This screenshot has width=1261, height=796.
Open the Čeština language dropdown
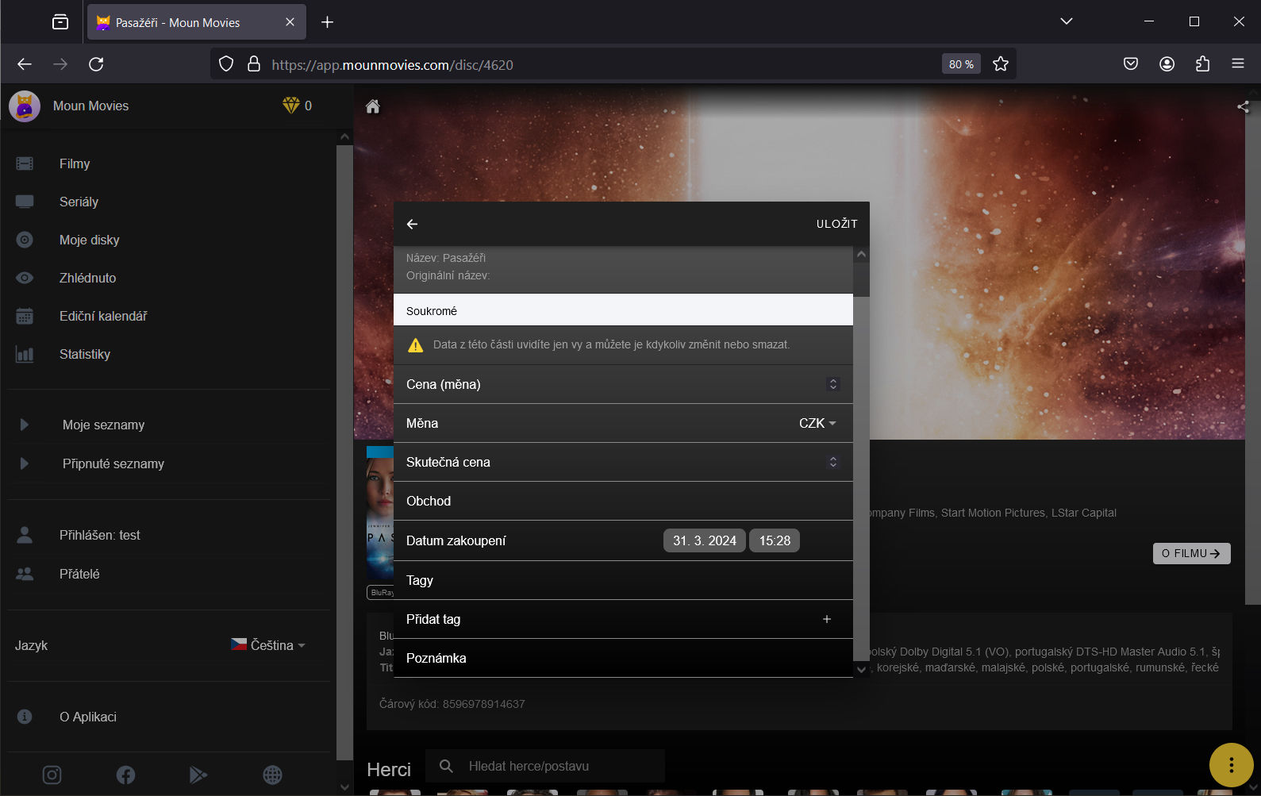[x=268, y=645]
